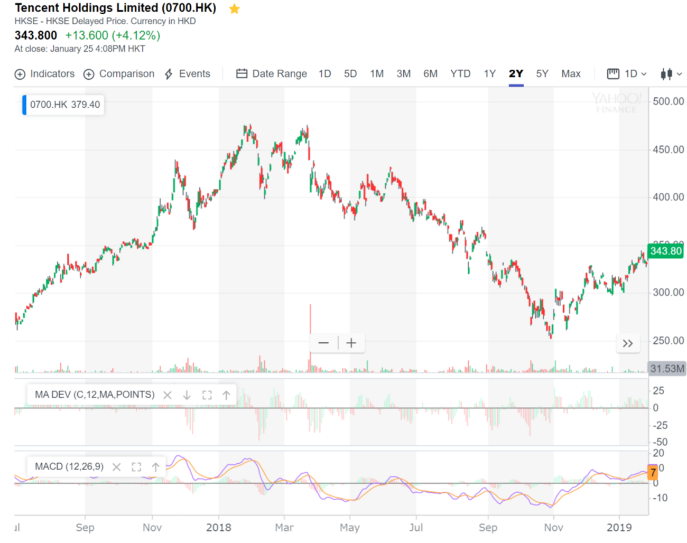
Task: Click the 500.00 price axis label
Action: pyautogui.click(x=669, y=101)
